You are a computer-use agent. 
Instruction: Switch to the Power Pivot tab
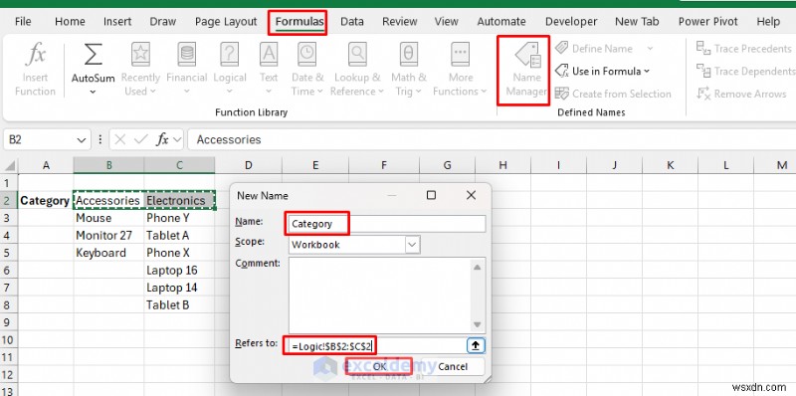[x=707, y=22]
